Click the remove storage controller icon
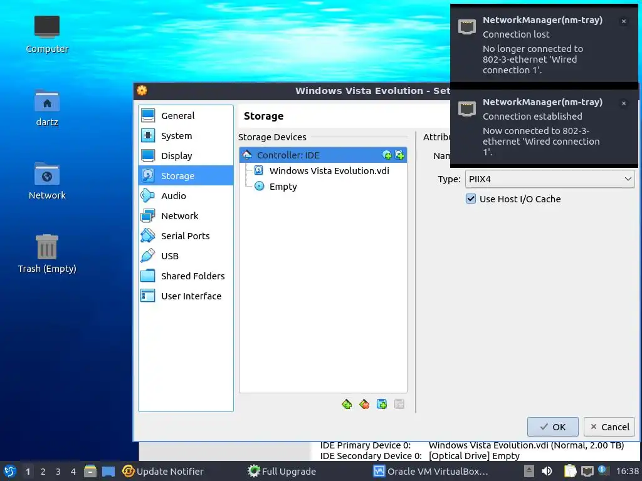This screenshot has height=481, width=642. 364,404
